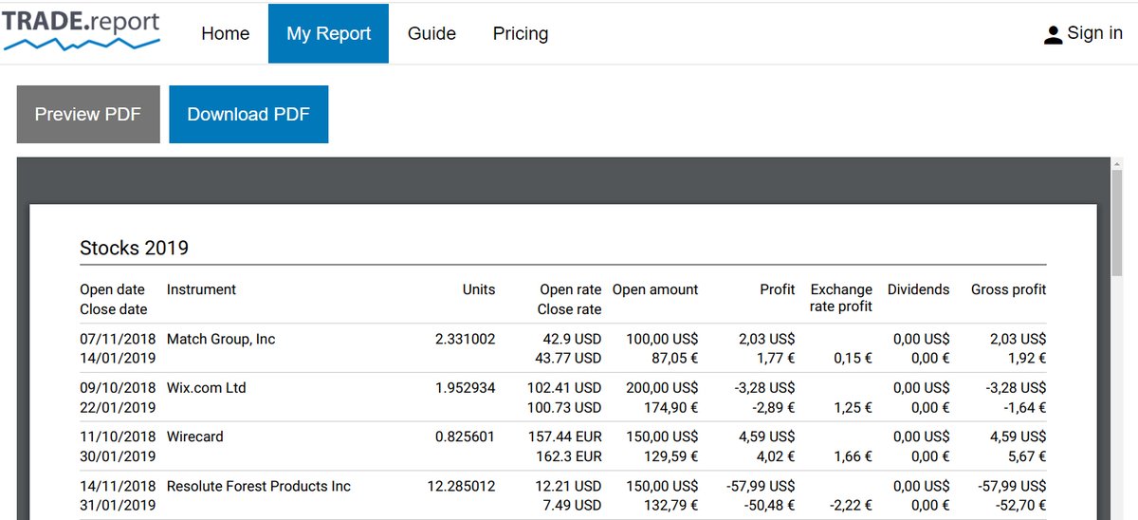Click close rate 43.77 USD
This screenshot has width=1138, height=520.
[568, 358]
